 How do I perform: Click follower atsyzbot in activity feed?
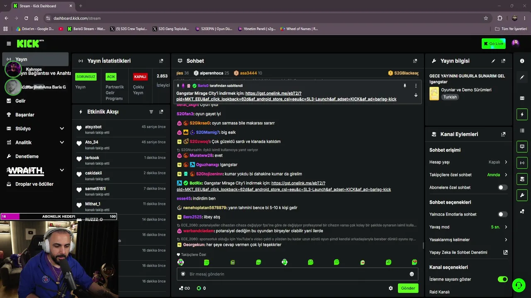click(x=93, y=127)
